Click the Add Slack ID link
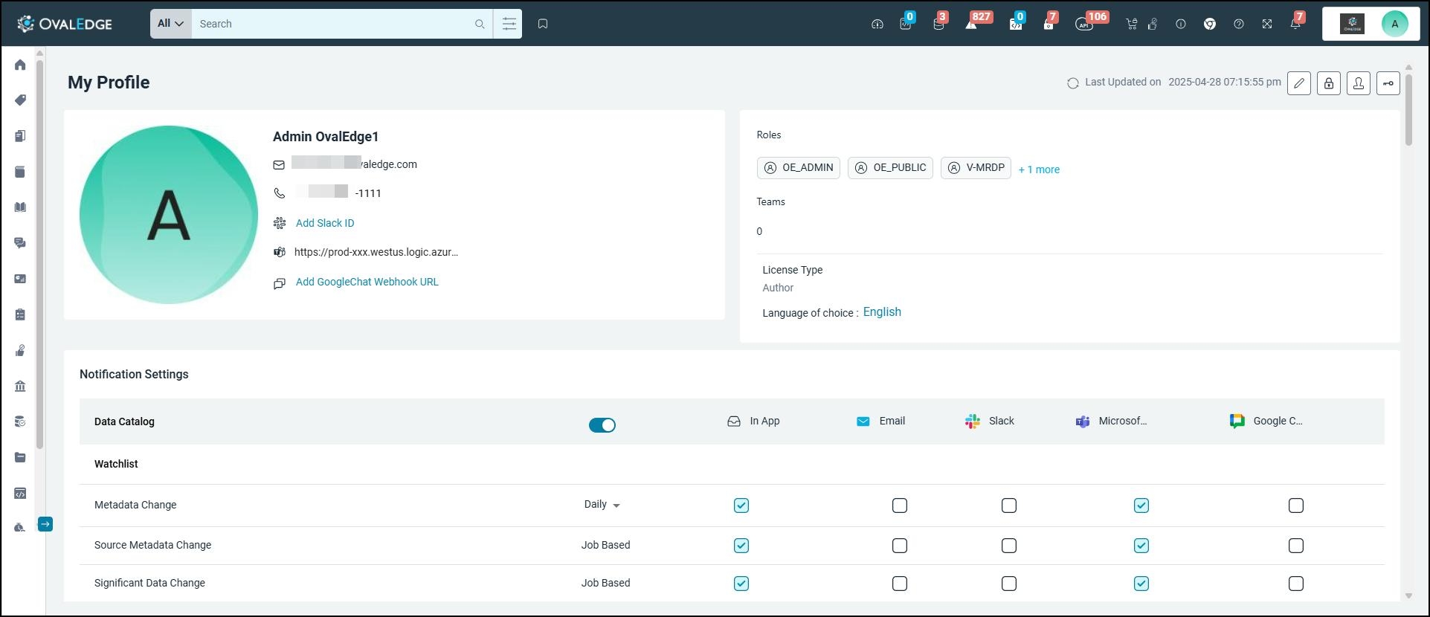The height and width of the screenshot is (617, 1430). click(x=325, y=223)
